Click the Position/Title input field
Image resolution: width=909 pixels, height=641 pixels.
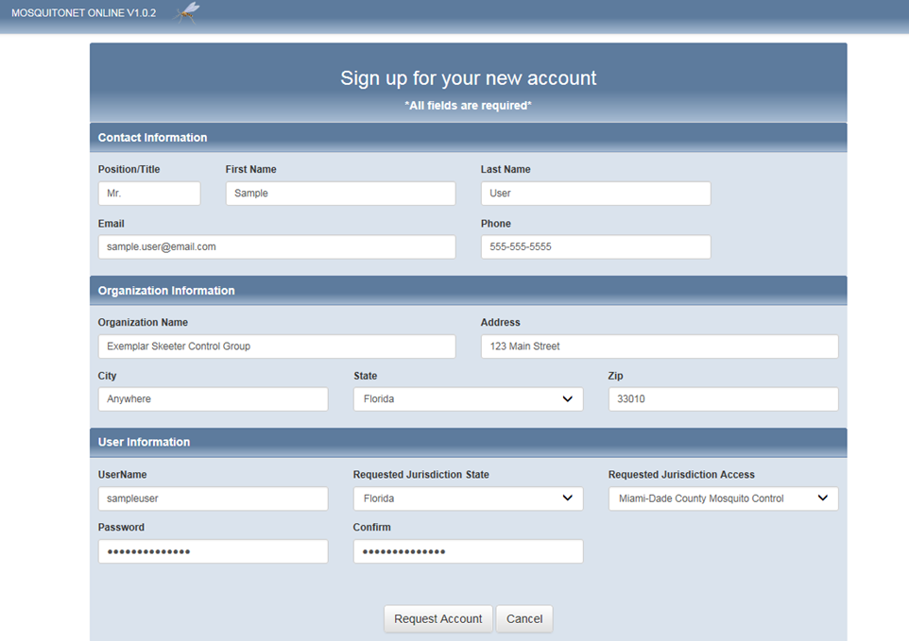coord(149,194)
